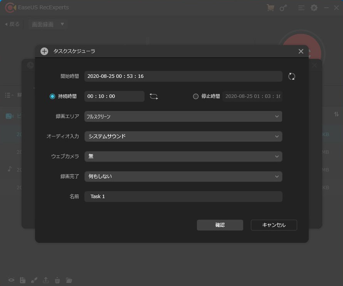Click the music note audio icon
Screen dimensions: 343x286
(10, 169)
